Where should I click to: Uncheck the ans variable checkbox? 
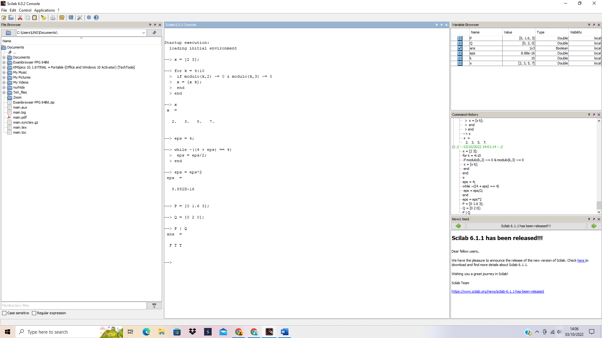click(x=460, y=48)
